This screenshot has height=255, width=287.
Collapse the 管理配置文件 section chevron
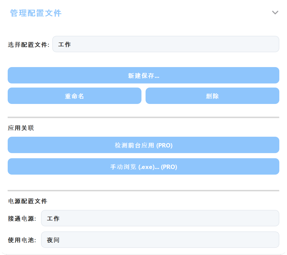(x=275, y=13)
